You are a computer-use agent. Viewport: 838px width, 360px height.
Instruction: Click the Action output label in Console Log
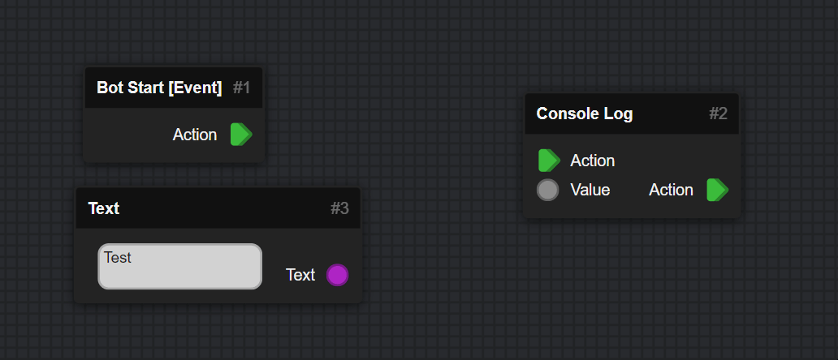[671, 190]
